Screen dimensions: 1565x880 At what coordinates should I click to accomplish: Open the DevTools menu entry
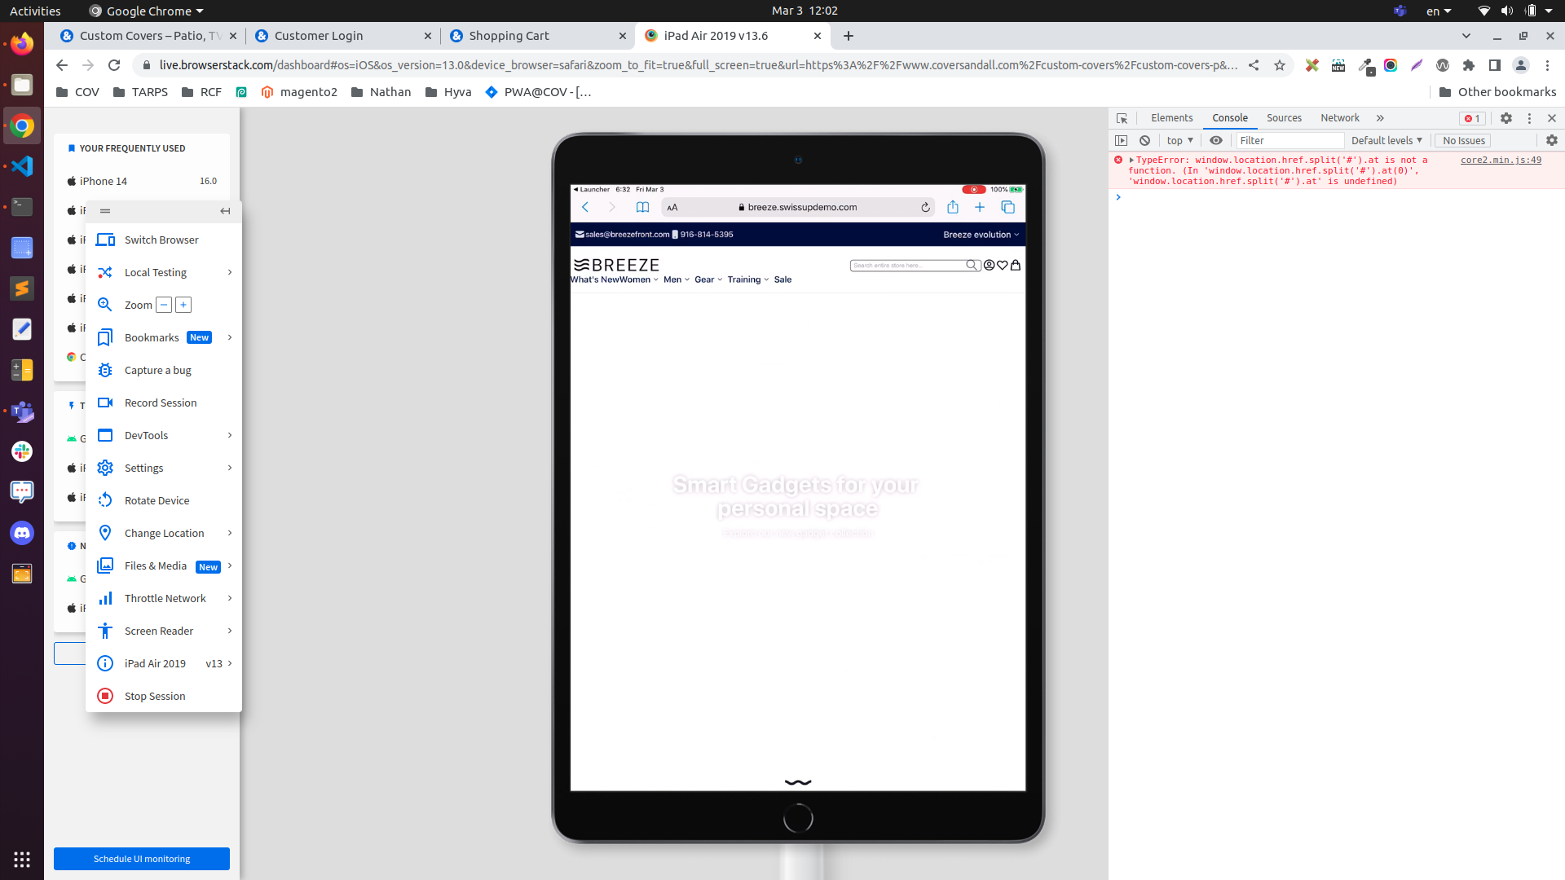coord(164,435)
